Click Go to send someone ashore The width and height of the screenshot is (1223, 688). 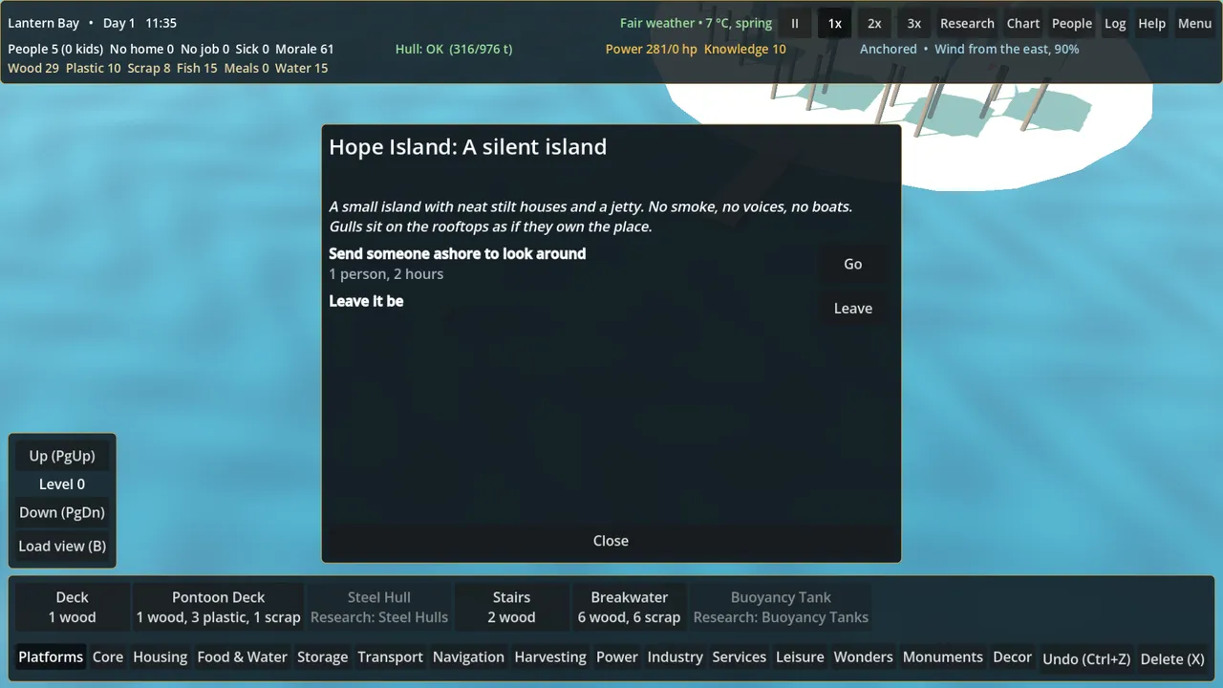click(x=853, y=264)
